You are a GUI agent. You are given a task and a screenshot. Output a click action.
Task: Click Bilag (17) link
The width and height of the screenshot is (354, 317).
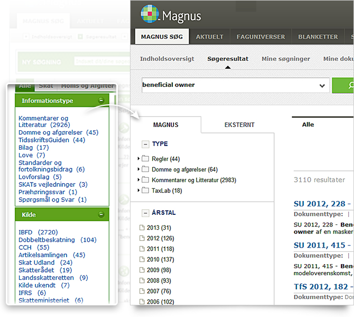pos(34,148)
